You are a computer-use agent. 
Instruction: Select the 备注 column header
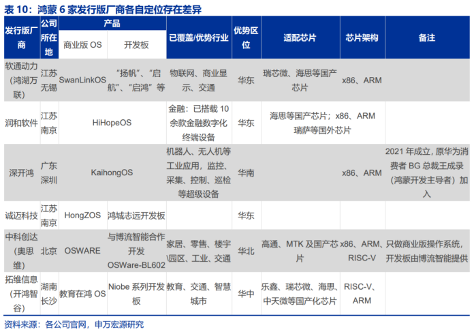[427, 37]
